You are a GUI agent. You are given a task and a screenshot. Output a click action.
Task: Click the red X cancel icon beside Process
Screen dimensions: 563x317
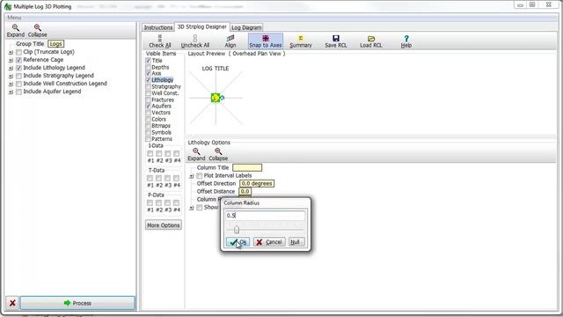(12, 303)
